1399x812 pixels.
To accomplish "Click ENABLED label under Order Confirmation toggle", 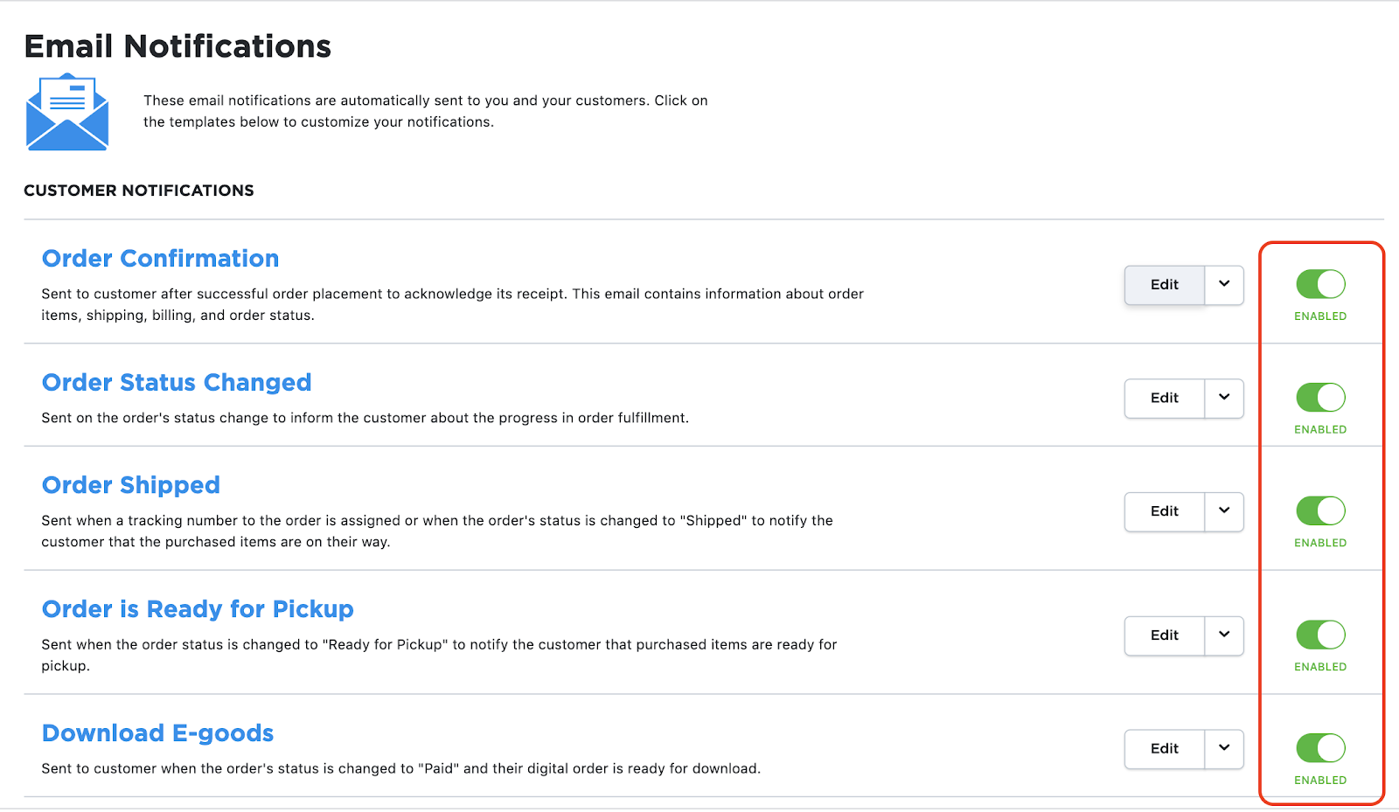I will [1320, 316].
